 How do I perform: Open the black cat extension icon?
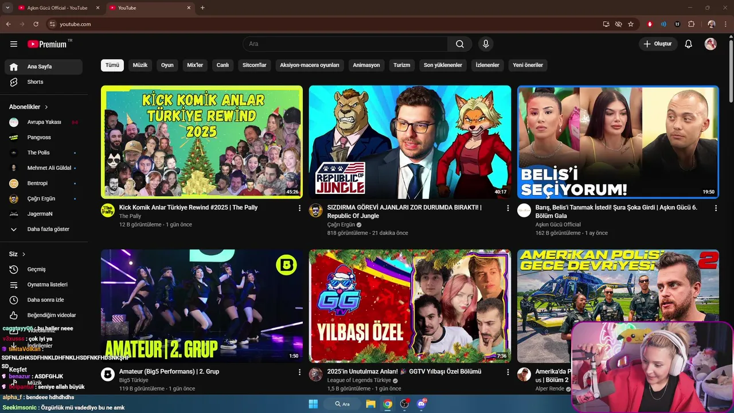pyautogui.click(x=677, y=24)
